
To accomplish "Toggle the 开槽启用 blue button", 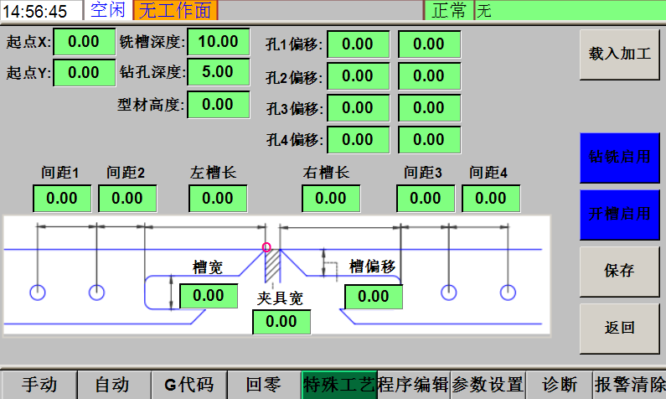I will click(620, 214).
